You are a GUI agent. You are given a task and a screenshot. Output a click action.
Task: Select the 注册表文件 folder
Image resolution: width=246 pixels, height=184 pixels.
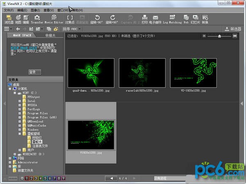point(37,146)
